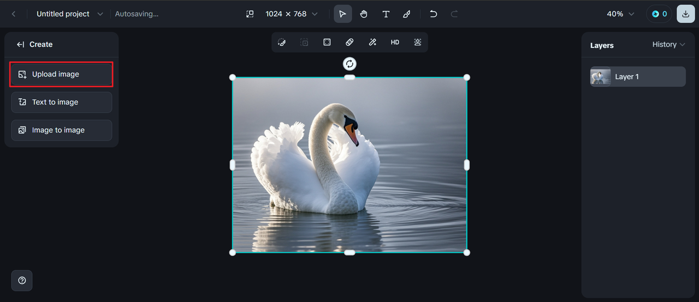Download the project using export icon

[686, 14]
